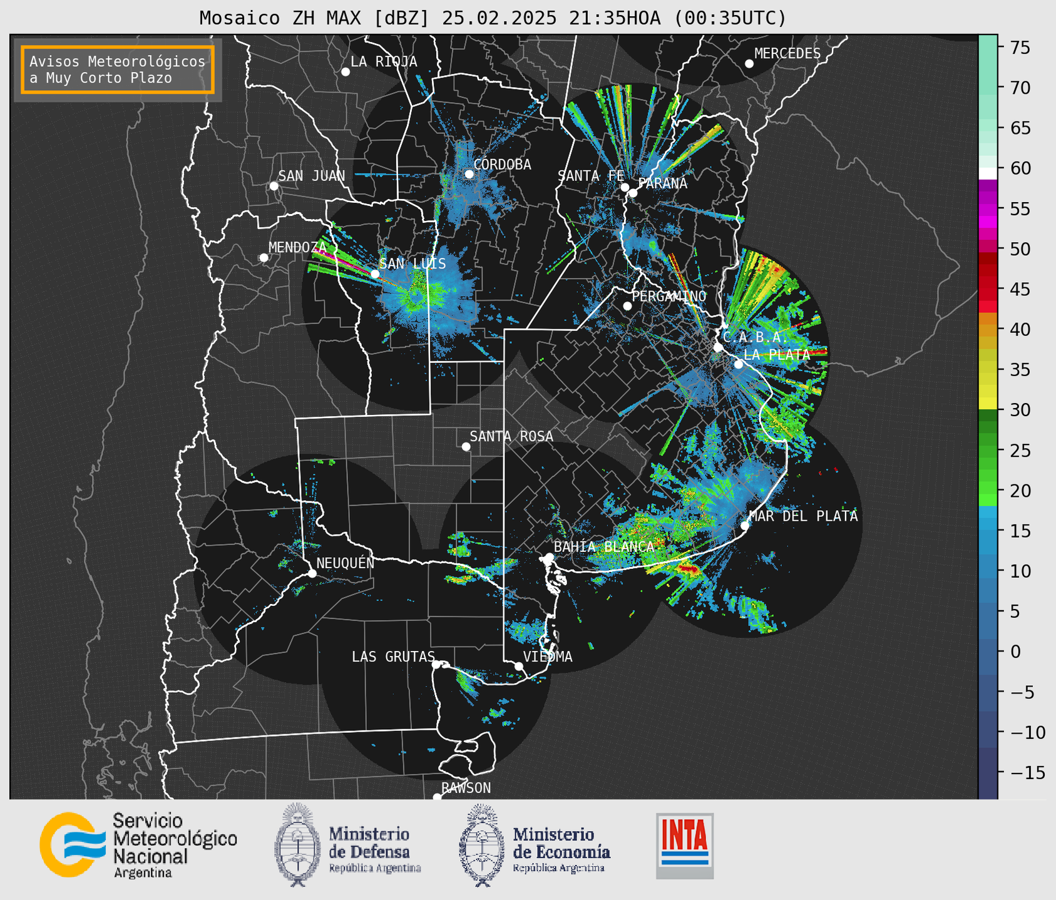This screenshot has height=900, width=1056.
Task: Click the LA PLATA city marker
Action: coord(739,364)
